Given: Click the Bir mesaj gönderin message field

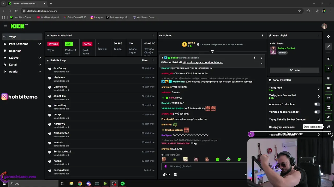Looking at the screenshot, I should pos(205,166).
